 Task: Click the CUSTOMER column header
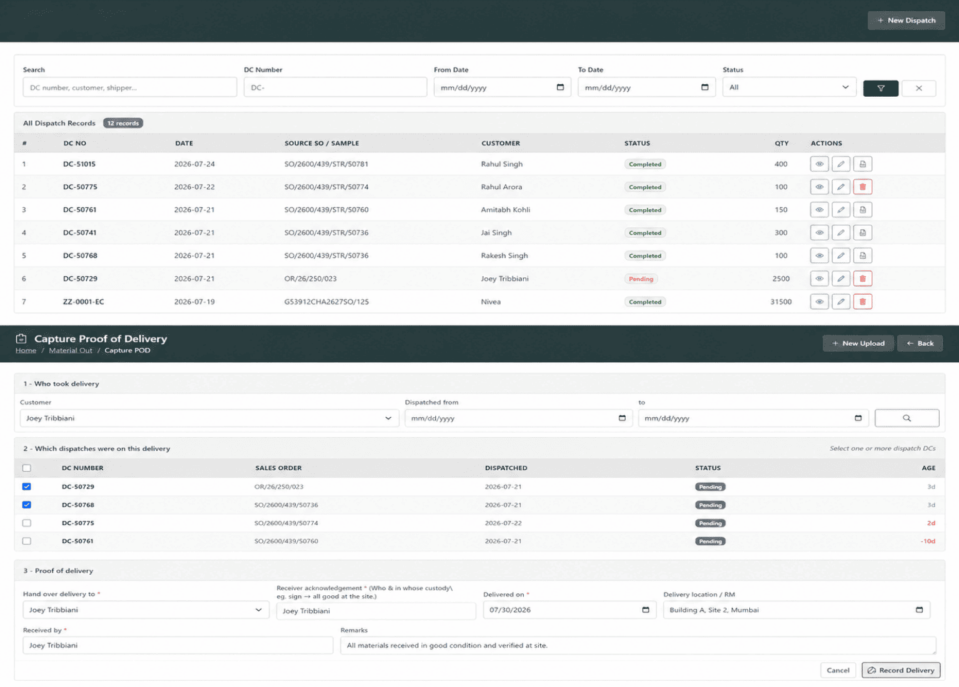coord(501,143)
